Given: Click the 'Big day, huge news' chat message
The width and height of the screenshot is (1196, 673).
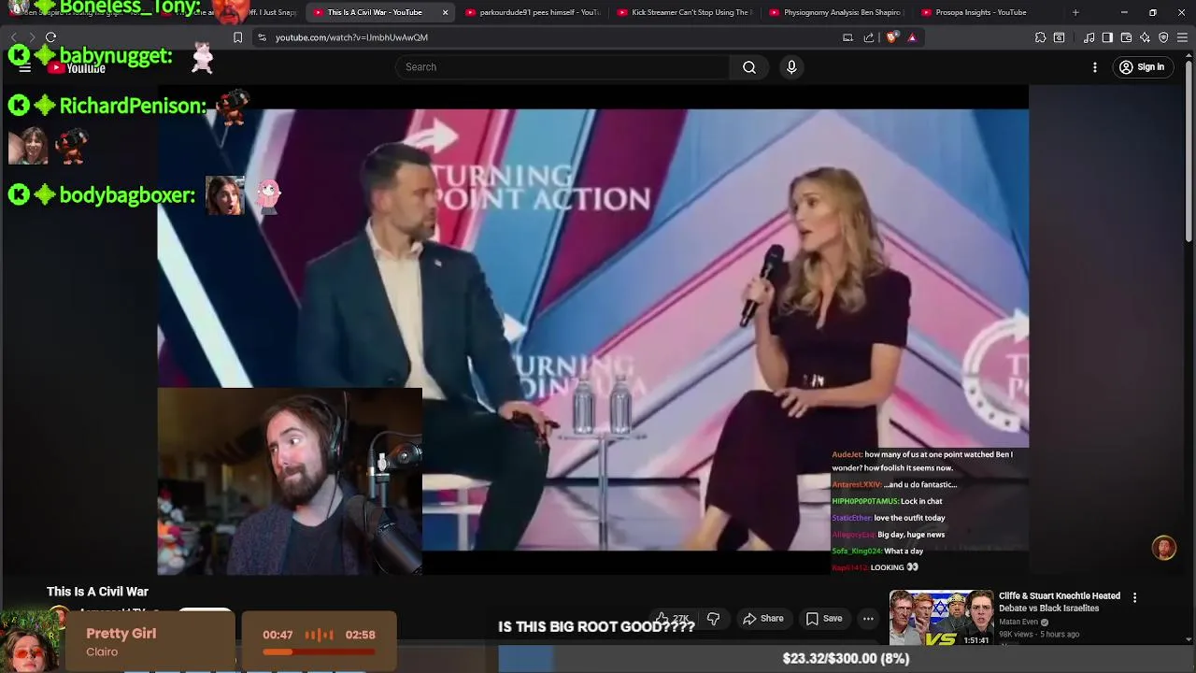Looking at the screenshot, I should [911, 535].
